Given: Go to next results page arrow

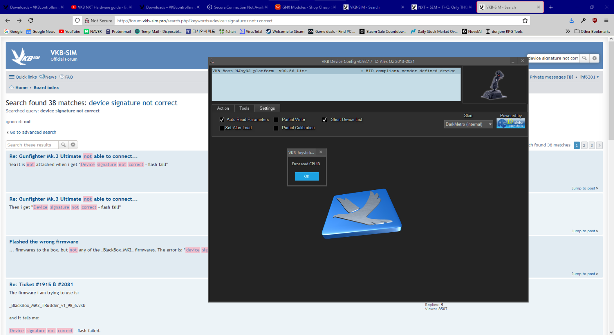Looking at the screenshot, I should 599,145.
